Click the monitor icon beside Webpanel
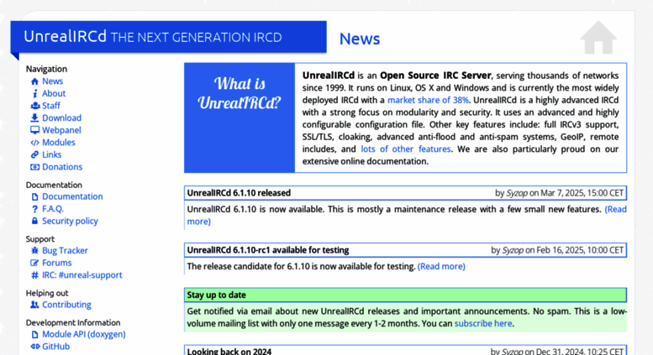 34,130
